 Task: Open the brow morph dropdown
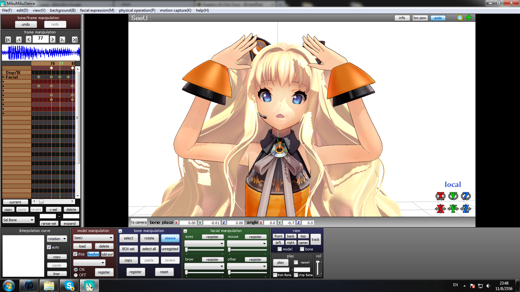204,266
